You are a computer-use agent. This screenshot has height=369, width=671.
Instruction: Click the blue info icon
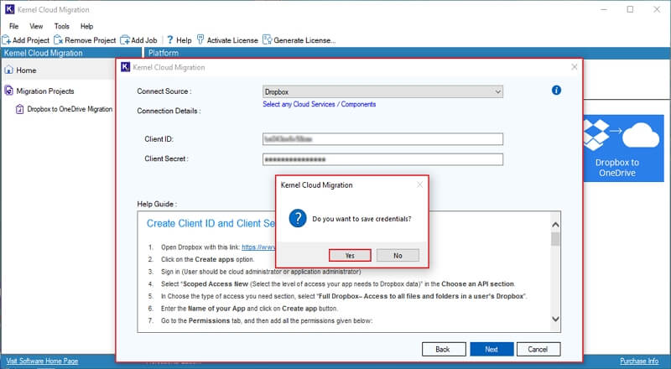556,90
